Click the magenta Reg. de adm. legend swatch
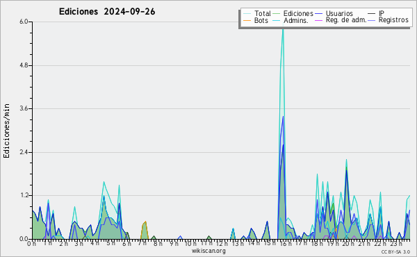417x257 pixels. pyautogui.click(x=318, y=20)
